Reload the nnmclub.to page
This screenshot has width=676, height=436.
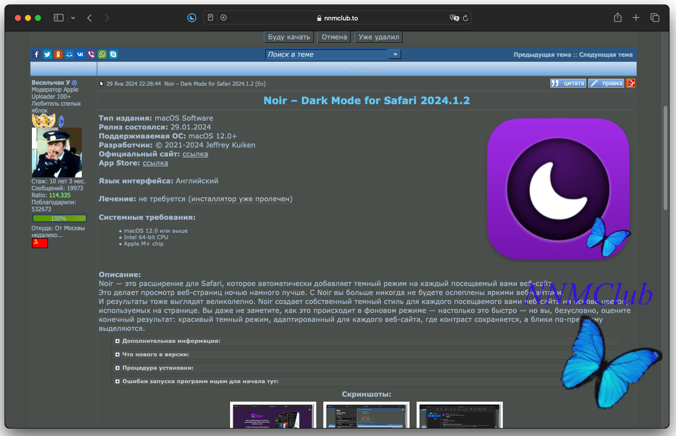point(465,18)
